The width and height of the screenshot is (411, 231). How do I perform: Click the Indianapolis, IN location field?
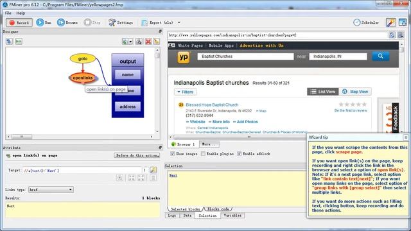click(x=338, y=56)
